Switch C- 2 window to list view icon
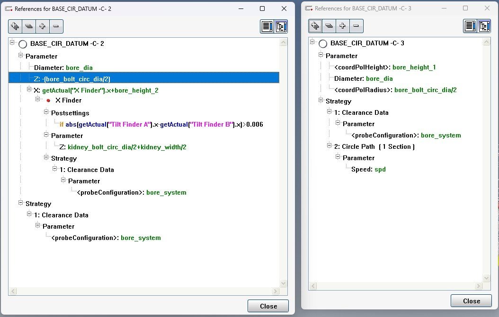Image resolution: width=499 pixels, height=317 pixels. (x=267, y=26)
